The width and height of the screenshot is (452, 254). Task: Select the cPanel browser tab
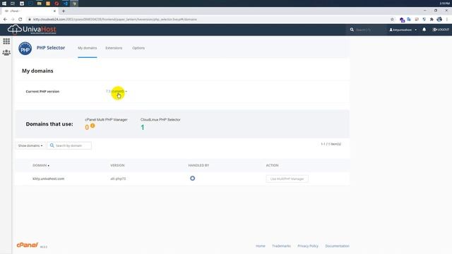click(x=29, y=11)
